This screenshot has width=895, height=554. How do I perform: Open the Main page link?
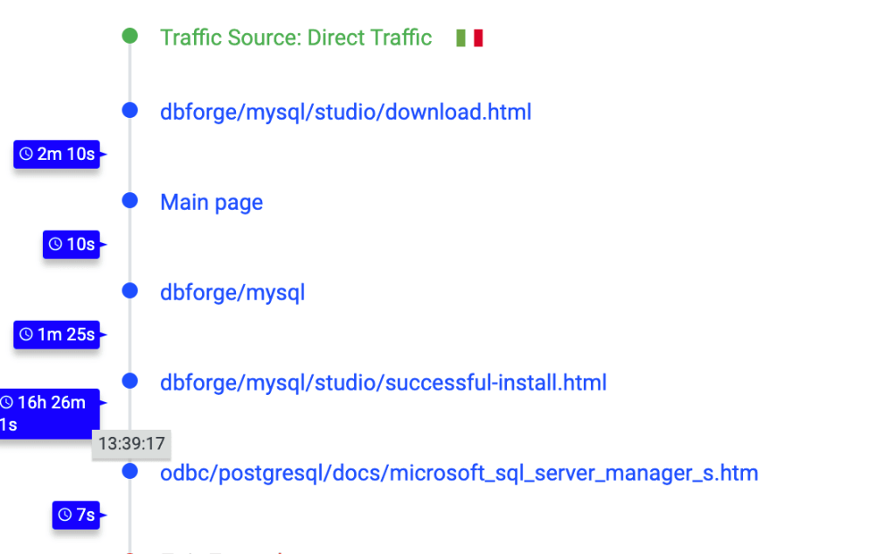pos(212,203)
